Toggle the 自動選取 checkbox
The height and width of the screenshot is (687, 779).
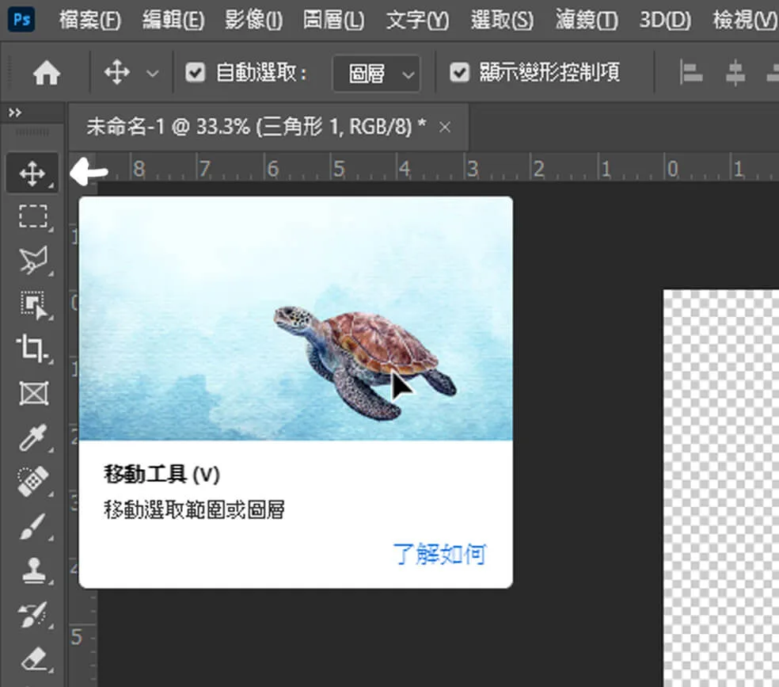pyautogui.click(x=196, y=73)
